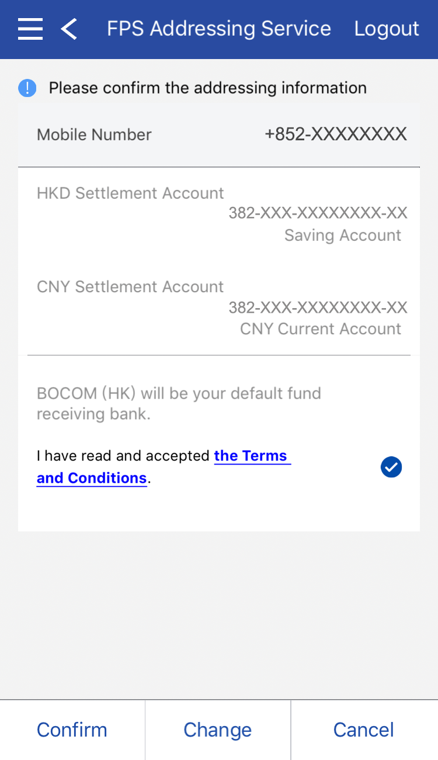Image resolution: width=438 pixels, height=760 pixels.
Task: Tap Change to edit addressing details
Action: tap(218, 730)
